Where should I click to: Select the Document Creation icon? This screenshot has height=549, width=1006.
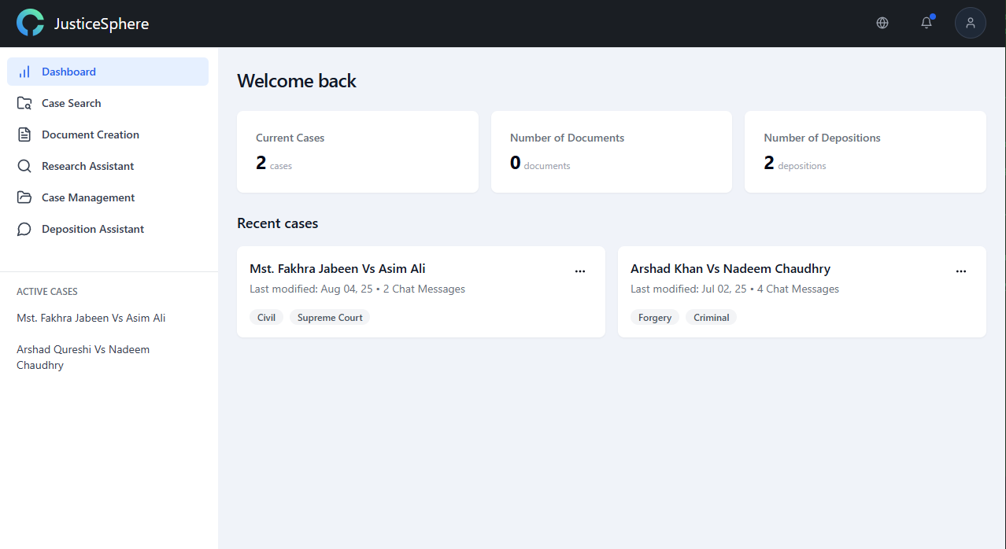pos(24,134)
